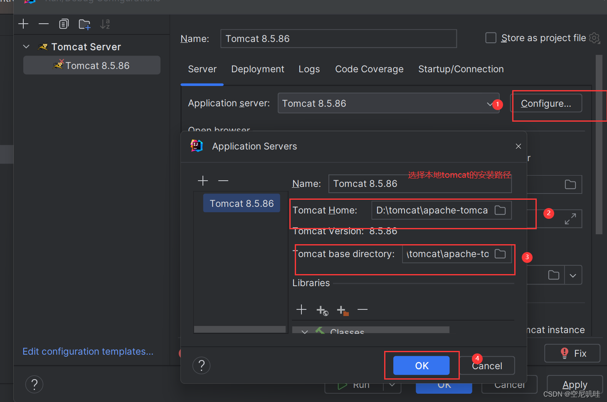Remove the selected run configuration
Image resolution: width=607 pixels, height=402 pixels.
point(44,24)
